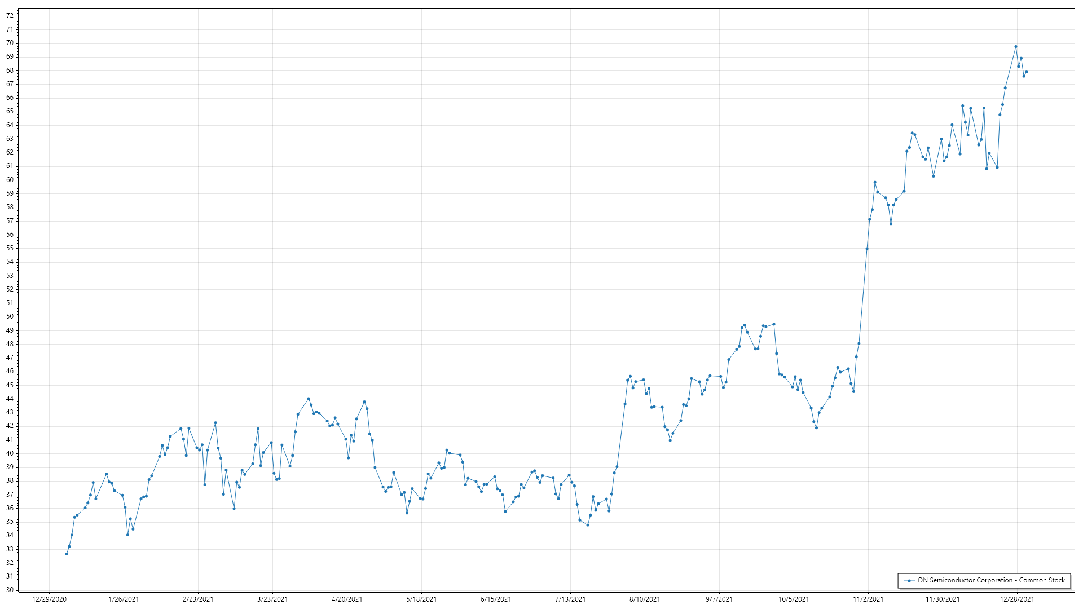Click the 9/7/2021 axis date
The image size is (1083, 609).
click(719, 599)
